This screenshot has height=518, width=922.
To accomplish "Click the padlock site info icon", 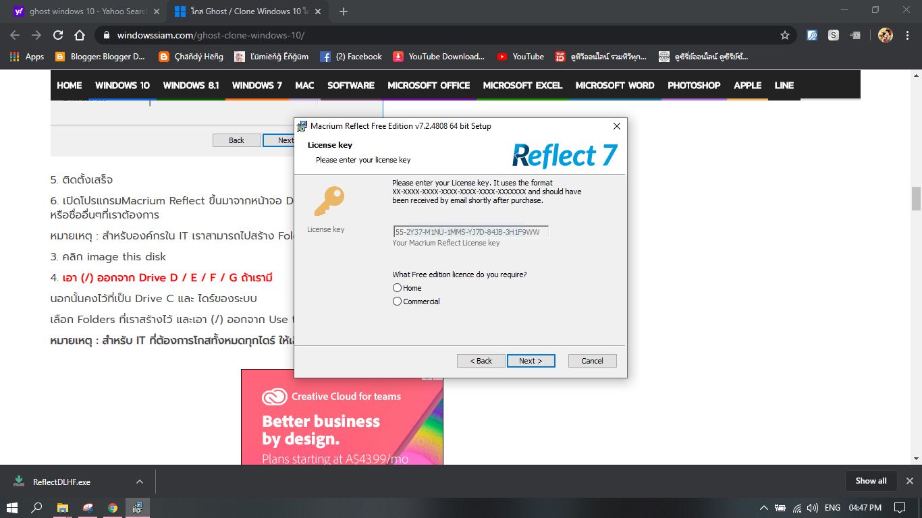I will 107,35.
